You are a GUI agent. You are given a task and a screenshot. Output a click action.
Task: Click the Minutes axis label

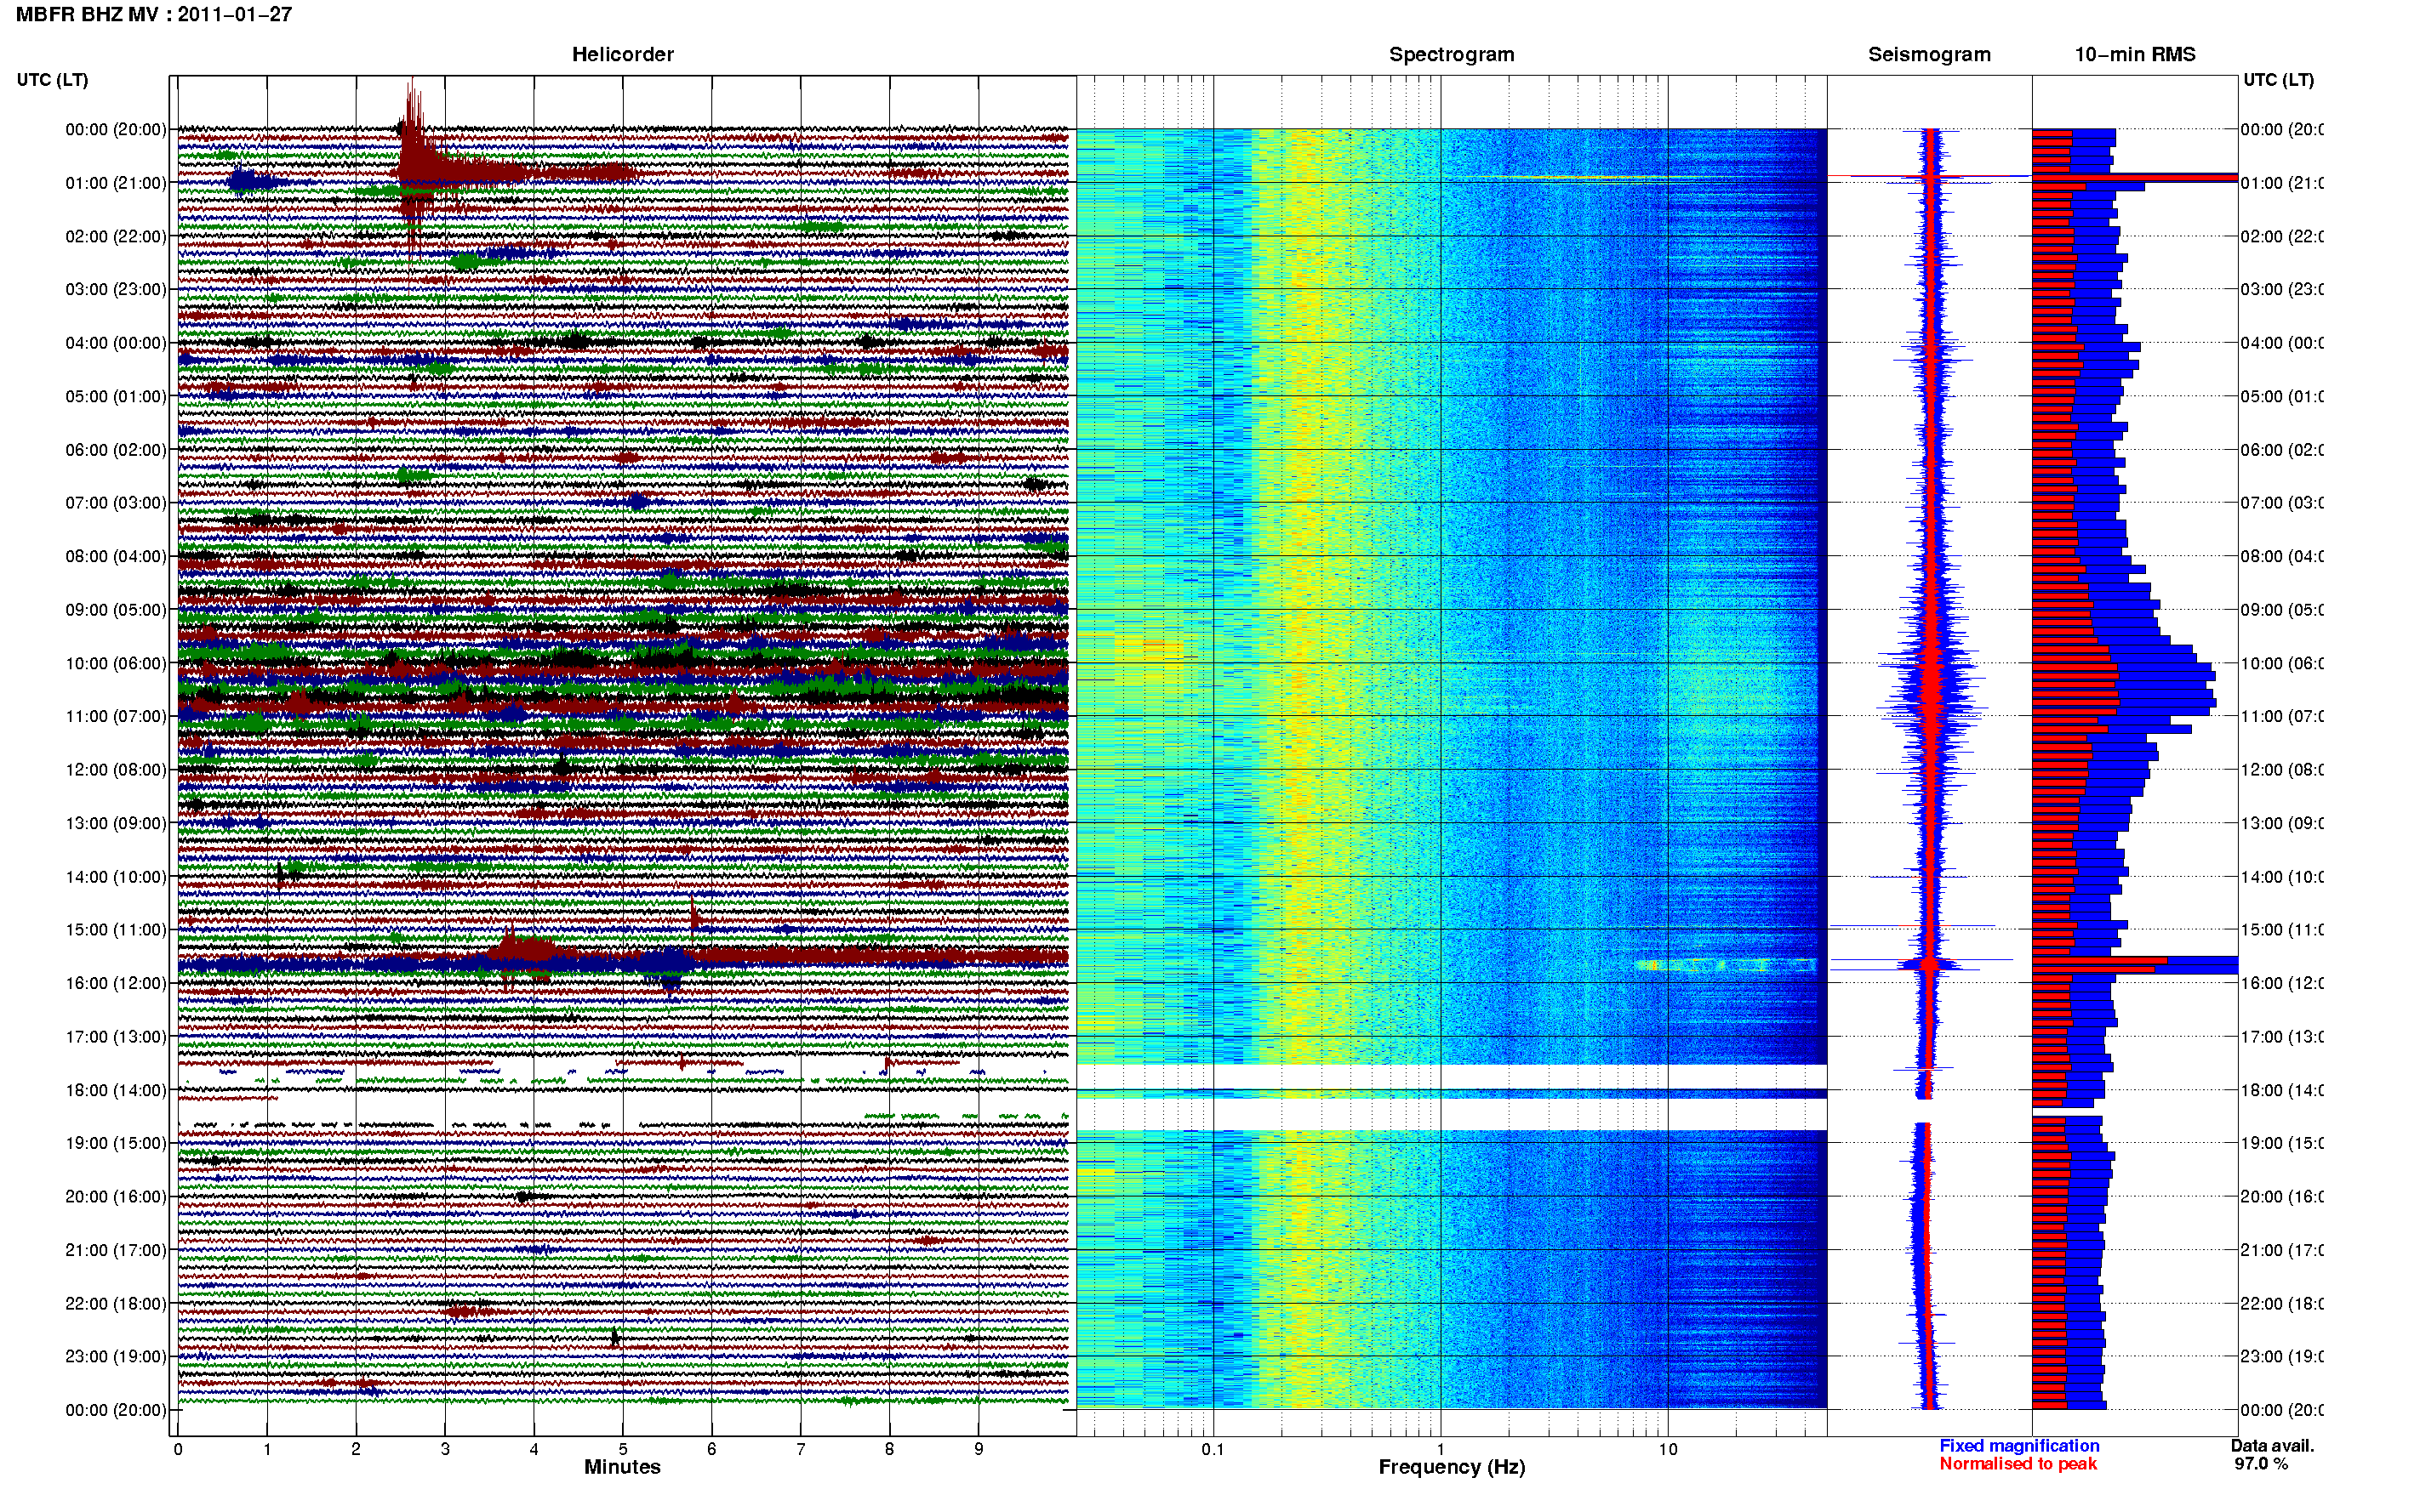[622, 1467]
